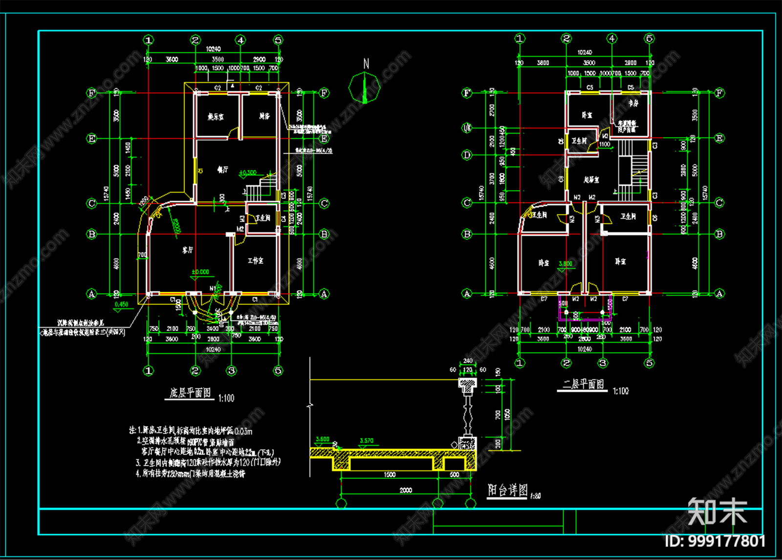The width and height of the screenshot is (782, 560).
Task: Click the ID: 999177801 text
Action: coord(715,540)
